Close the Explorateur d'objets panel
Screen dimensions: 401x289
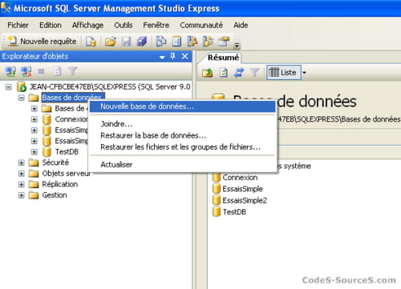click(x=184, y=56)
